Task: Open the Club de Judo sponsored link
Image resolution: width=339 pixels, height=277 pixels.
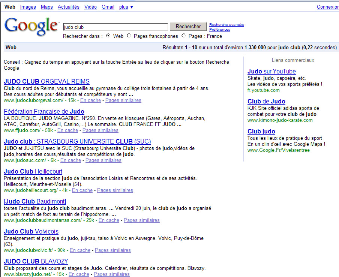Action: [266, 101]
